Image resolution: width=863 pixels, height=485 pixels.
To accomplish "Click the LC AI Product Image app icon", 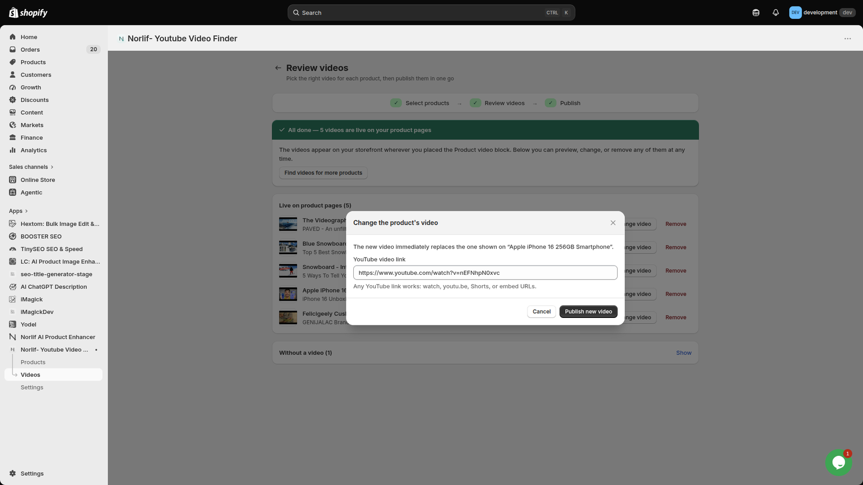I will 13,261.
